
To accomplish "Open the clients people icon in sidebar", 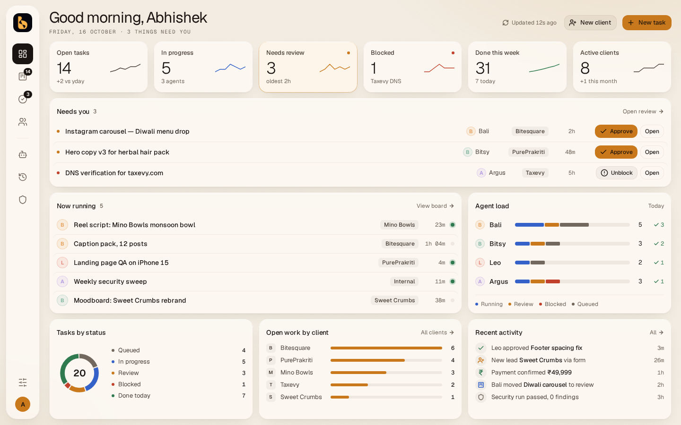I will click(23, 122).
